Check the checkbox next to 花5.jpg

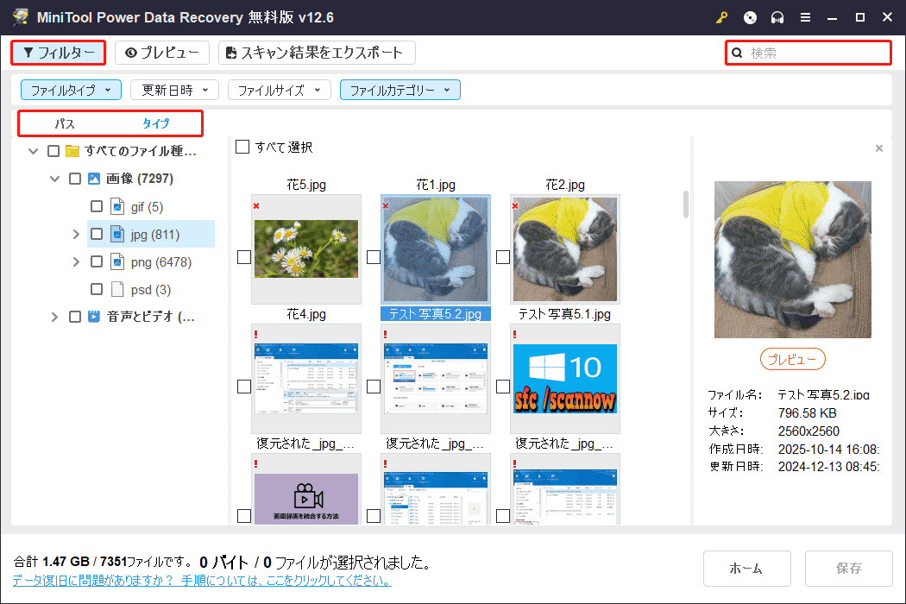point(242,256)
